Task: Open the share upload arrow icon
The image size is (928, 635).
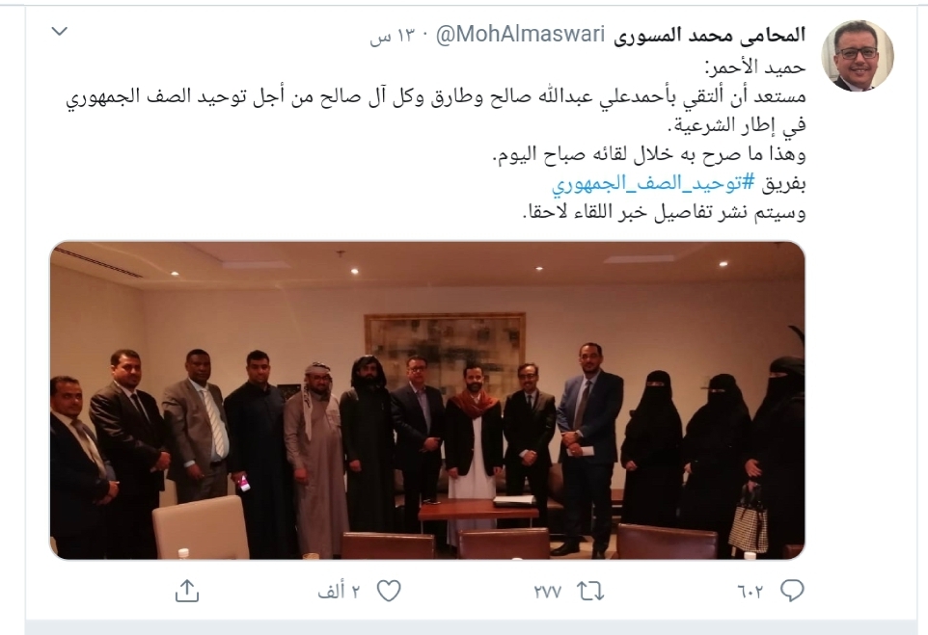Action: pos(187,591)
